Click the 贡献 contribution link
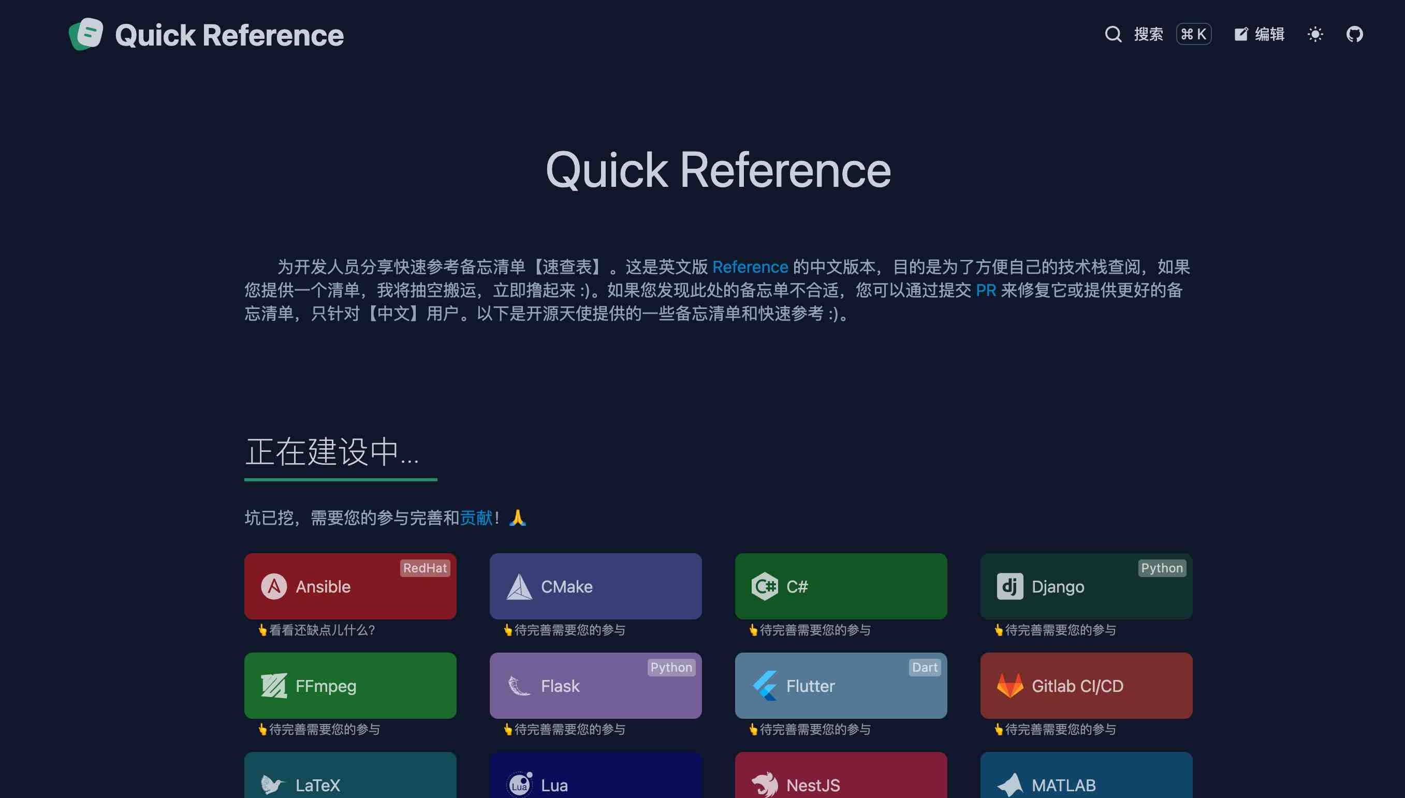The width and height of the screenshot is (1405, 798). tap(476, 518)
